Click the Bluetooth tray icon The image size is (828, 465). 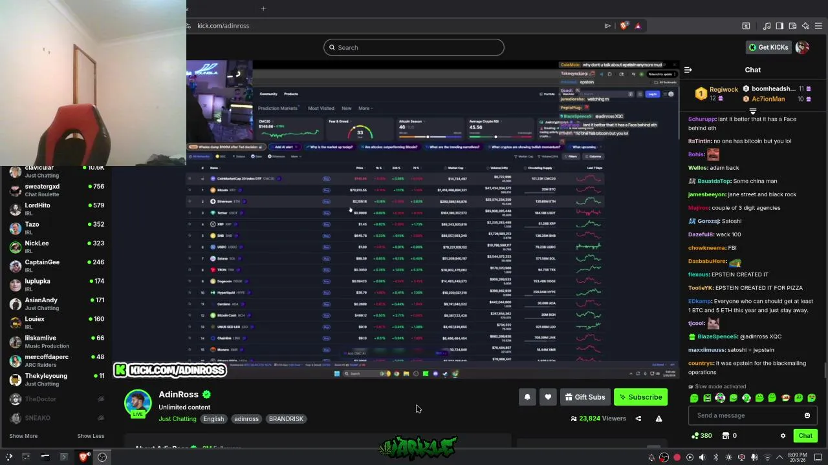point(715,457)
